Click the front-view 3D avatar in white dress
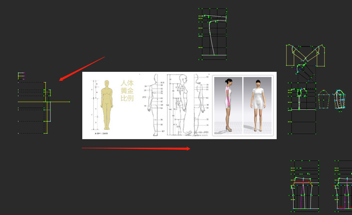This screenshot has height=215, width=352. coord(258,105)
